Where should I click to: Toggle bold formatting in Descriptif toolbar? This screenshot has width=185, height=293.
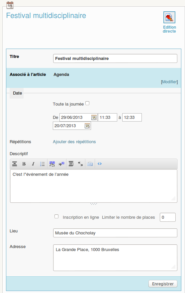[24, 164]
